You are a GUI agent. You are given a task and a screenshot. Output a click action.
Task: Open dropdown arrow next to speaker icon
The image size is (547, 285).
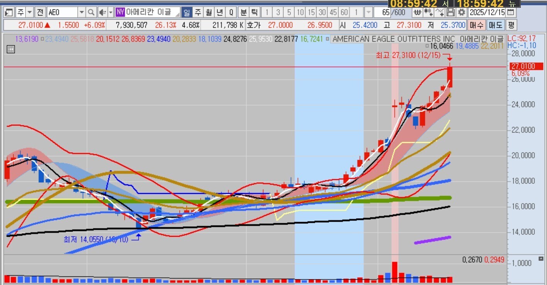110,12
